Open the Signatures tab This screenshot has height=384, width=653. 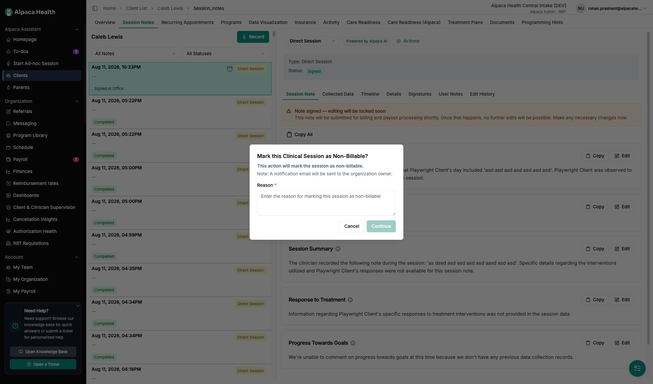click(420, 94)
